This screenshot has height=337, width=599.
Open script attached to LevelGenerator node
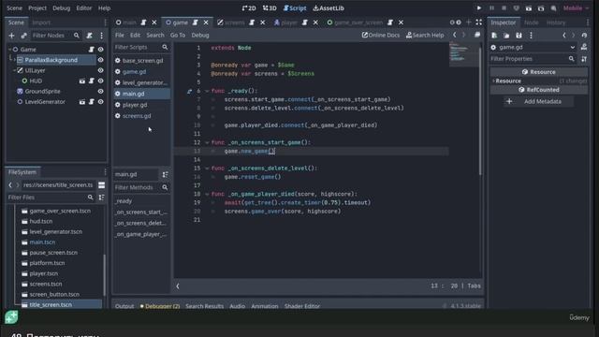coord(92,102)
